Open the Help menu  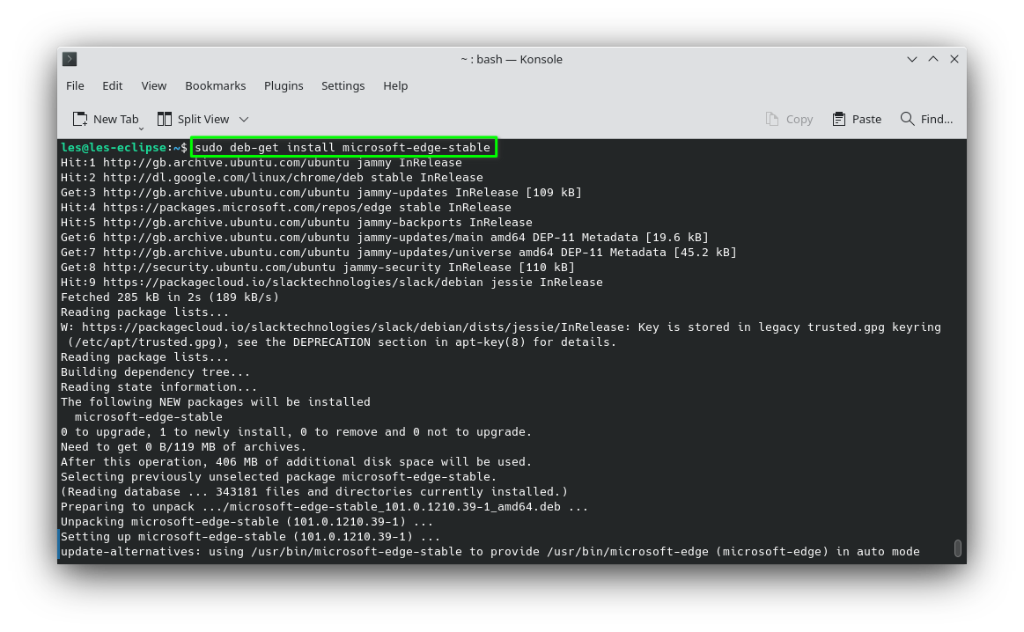pyautogui.click(x=395, y=85)
